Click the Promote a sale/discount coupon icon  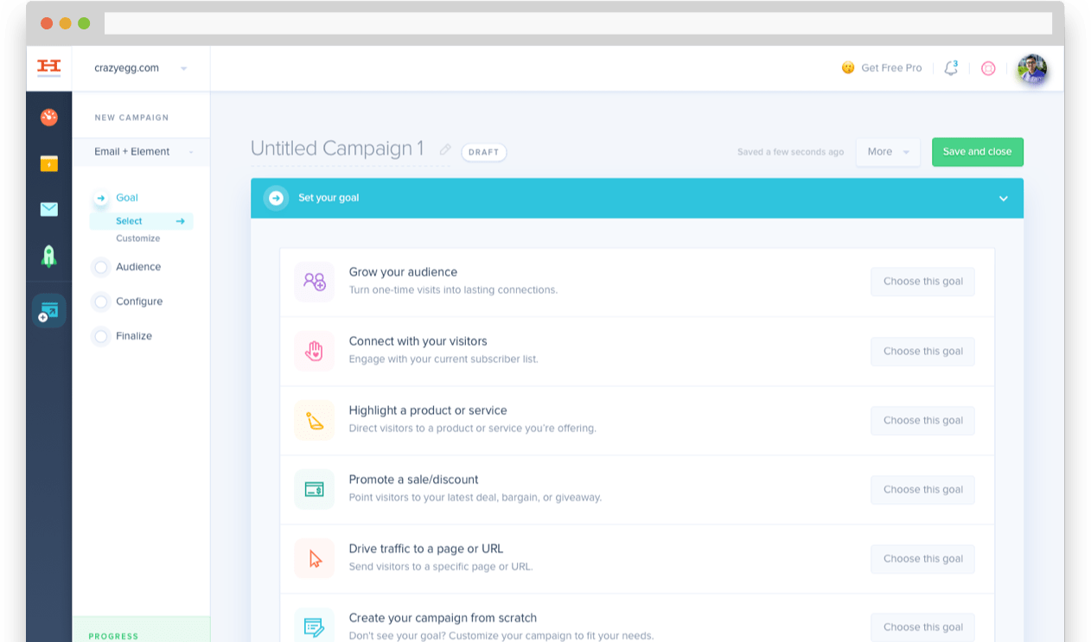click(x=314, y=489)
